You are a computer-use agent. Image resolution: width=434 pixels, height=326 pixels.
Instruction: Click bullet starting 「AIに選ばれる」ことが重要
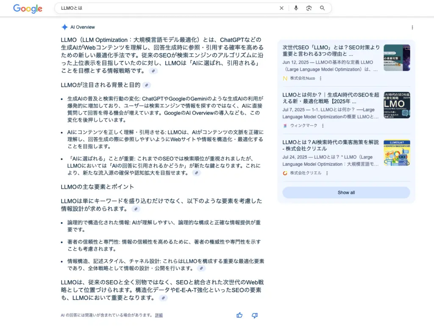tap(164, 166)
